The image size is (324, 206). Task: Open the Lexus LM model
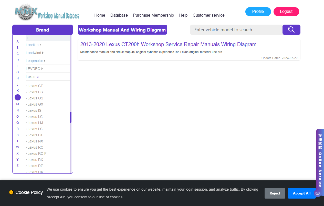[x=35, y=123]
